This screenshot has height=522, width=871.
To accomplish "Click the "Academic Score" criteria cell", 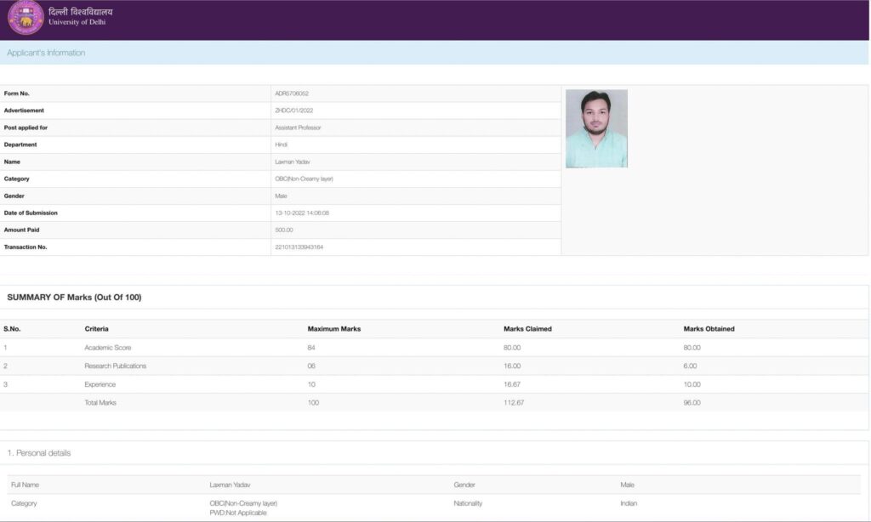I will click(x=108, y=348).
